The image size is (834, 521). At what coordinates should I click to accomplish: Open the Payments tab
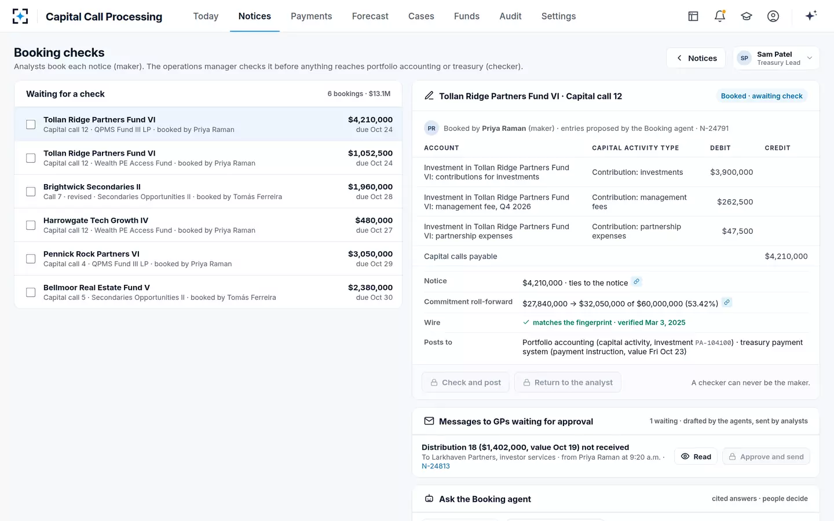click(x=311, y=16)
